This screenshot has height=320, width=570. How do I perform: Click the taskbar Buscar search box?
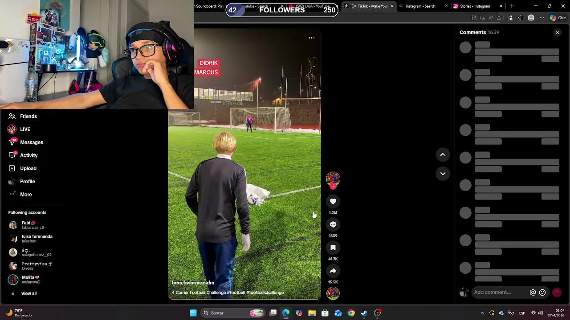233,313
